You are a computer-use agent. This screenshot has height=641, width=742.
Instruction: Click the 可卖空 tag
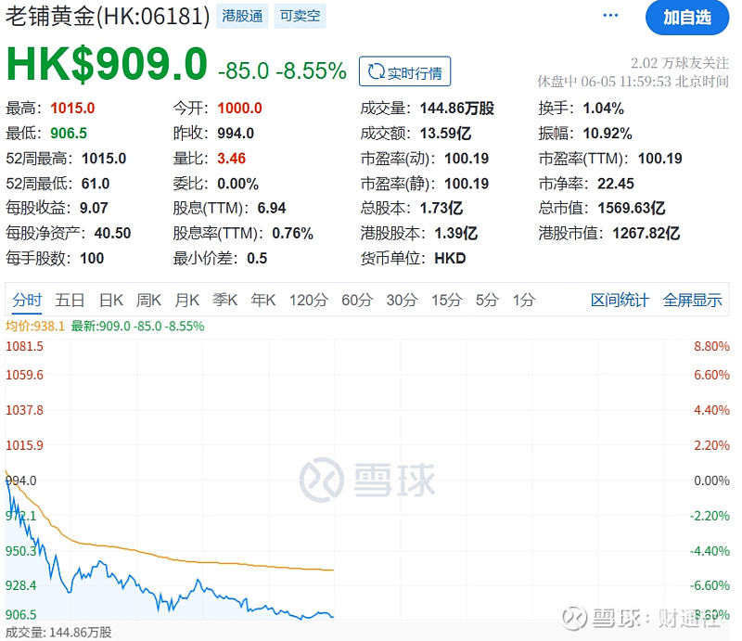tap(300, 16)
